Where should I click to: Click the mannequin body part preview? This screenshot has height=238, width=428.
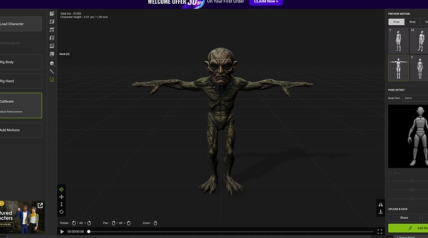coord(408,136)
